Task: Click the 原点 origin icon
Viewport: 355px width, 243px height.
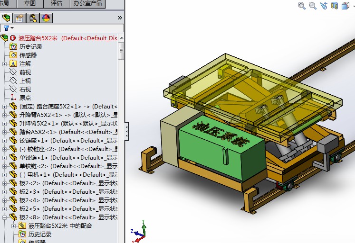Action: coord(13,98)
